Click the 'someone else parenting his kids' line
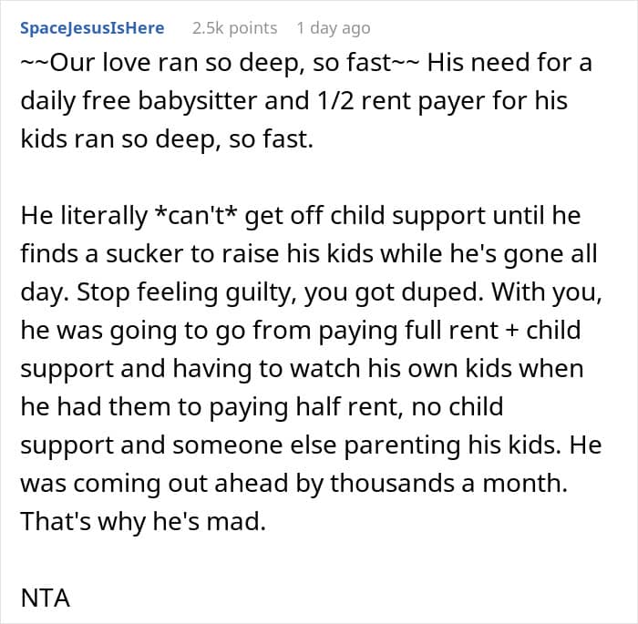Screen dimensions: 638x624 coord(311,445)
